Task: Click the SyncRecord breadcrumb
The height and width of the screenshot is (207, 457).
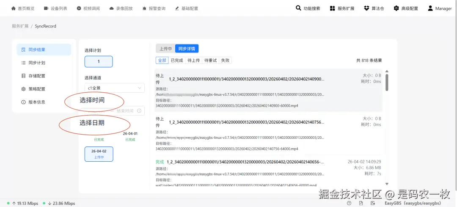Action: point(45,26)
